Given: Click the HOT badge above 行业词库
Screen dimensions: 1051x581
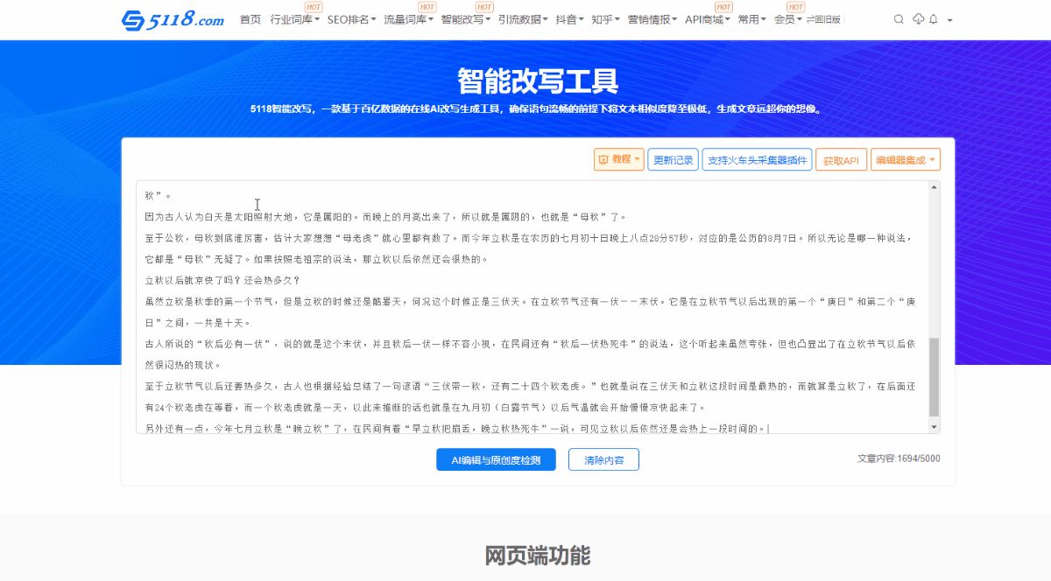Looking at the screenshot, I should 313,7.
